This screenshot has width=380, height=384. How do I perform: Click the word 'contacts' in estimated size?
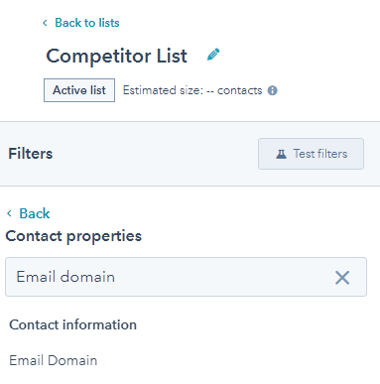[x=240, y=90]
